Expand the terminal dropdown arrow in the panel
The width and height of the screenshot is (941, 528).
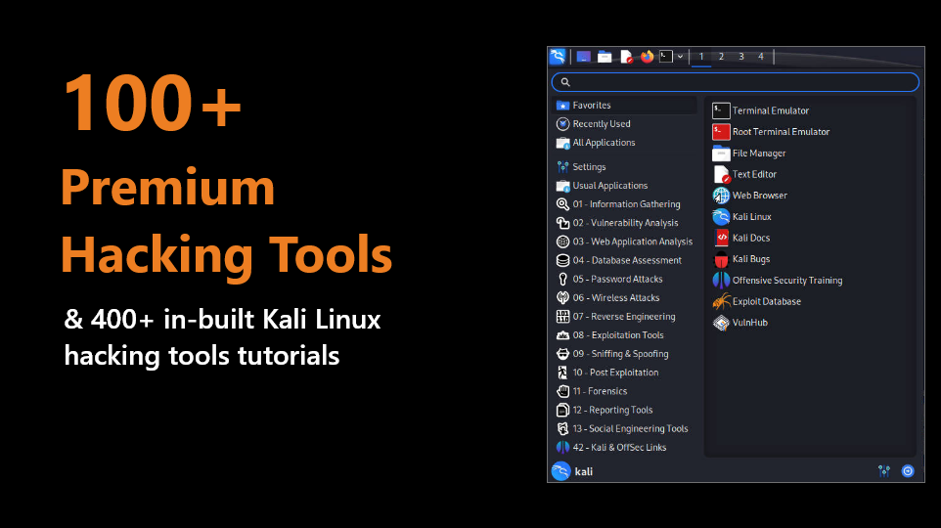point(680,57)
